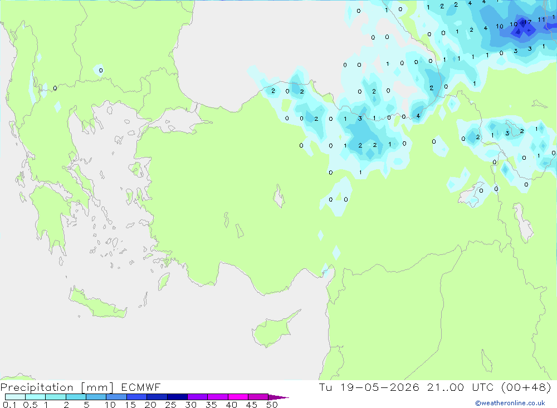Image resolution: width=557 pixels, height=408 pixels.
Task: Click the legend scale label '0.5'
Action: point(30,405)
